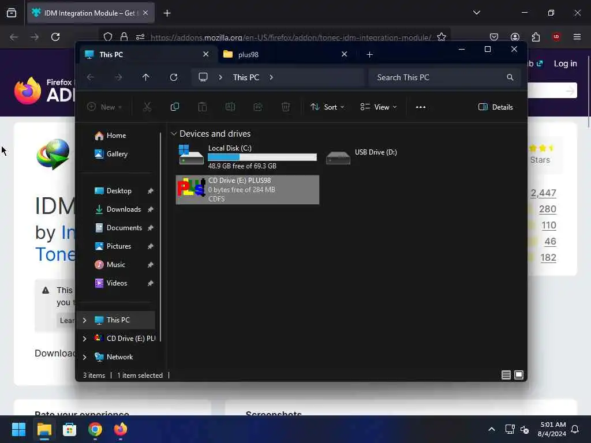Image resolution: width=591 pixels, height=443 pixels.
Task: Open the Sort dropdown
Action: click(x=327, y=107)
